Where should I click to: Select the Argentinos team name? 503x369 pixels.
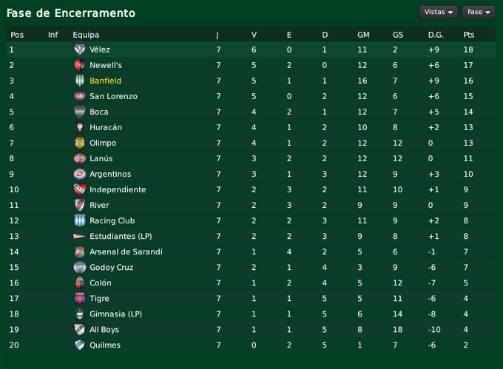[x=110, y=174]
